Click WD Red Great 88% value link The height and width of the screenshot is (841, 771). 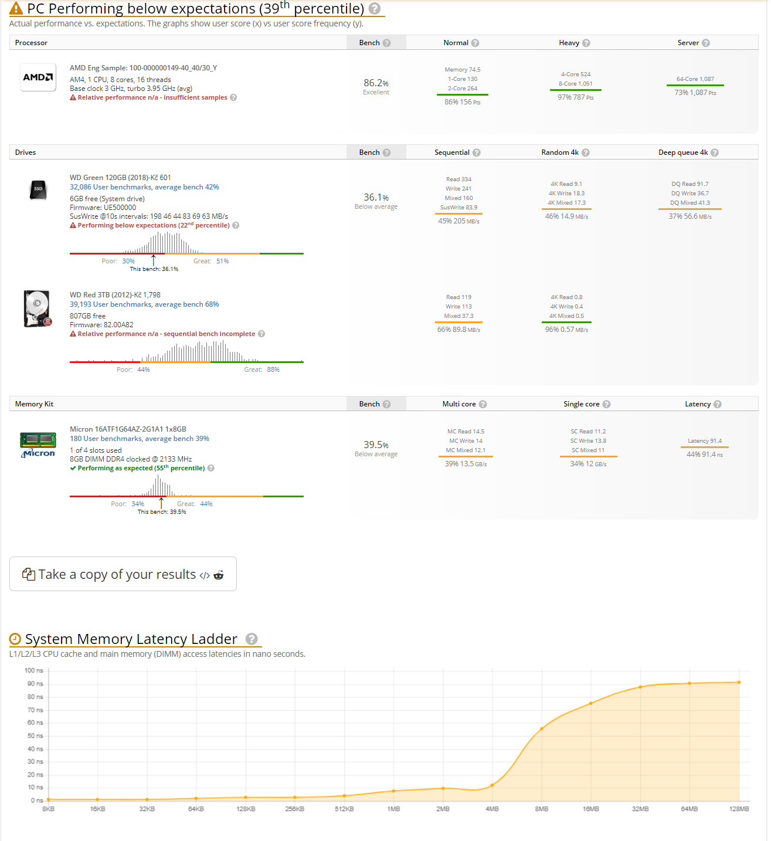point(273,369)
